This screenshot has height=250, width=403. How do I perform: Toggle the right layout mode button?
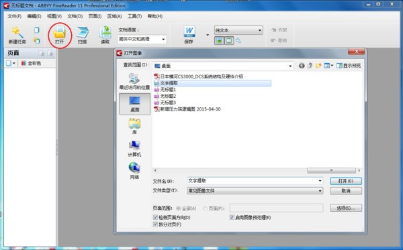(x=229, y=40)
